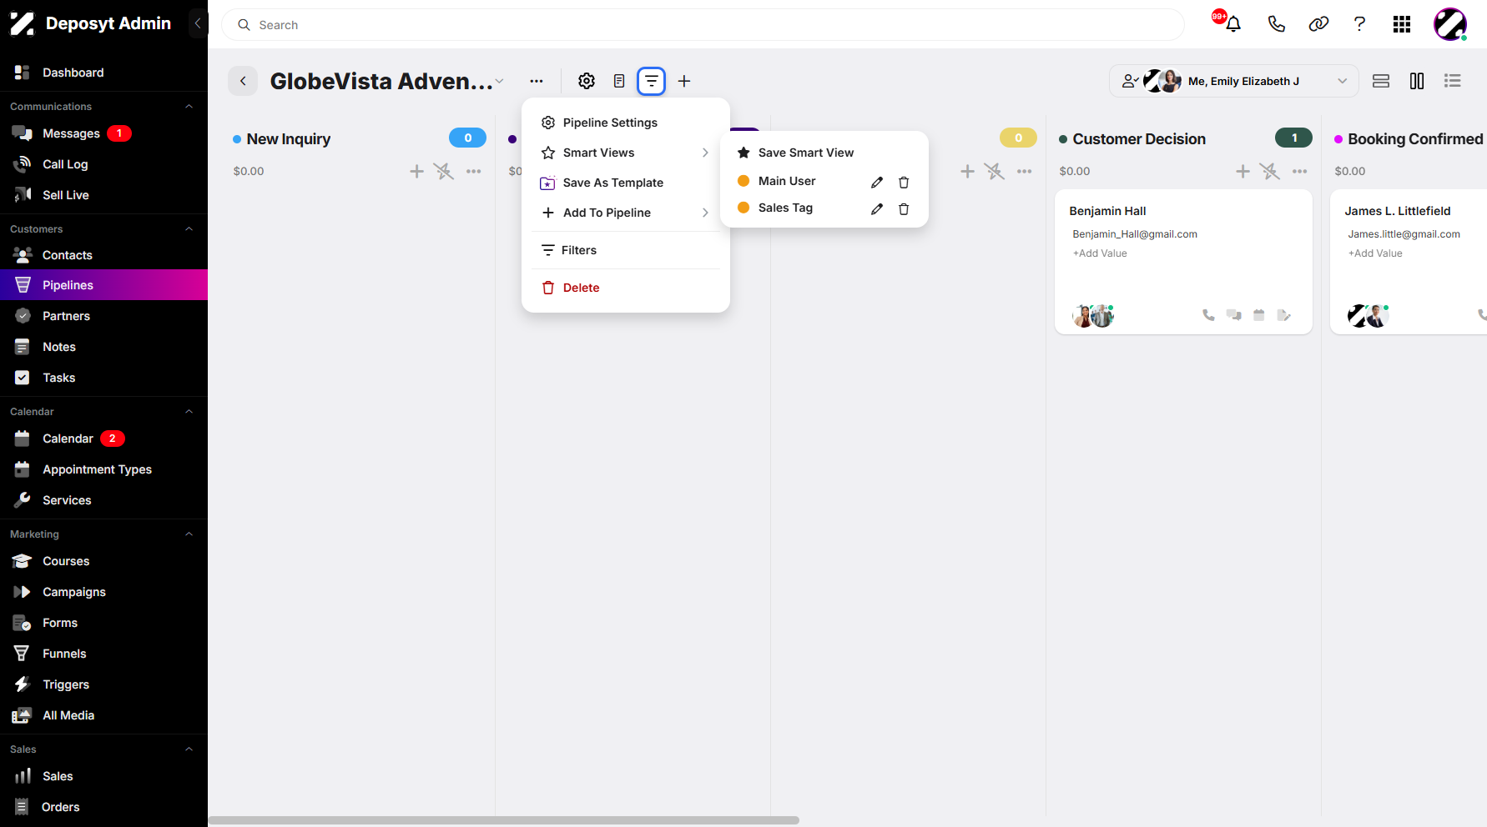Open the link icon in top bar
The height and width of the screenshot is (827, 1487).
[x=1318, y=24]
